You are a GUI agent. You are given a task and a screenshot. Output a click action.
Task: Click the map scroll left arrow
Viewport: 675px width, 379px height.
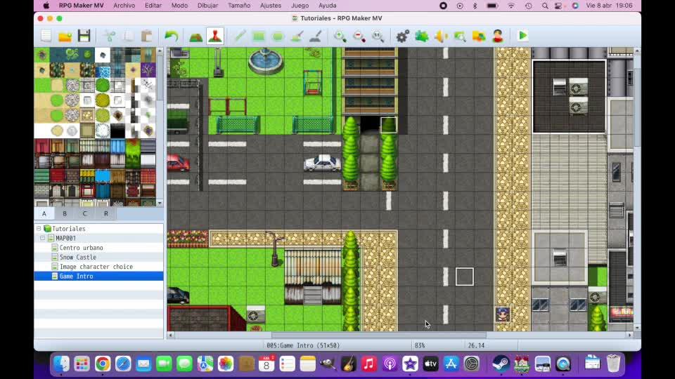point(171,335)
